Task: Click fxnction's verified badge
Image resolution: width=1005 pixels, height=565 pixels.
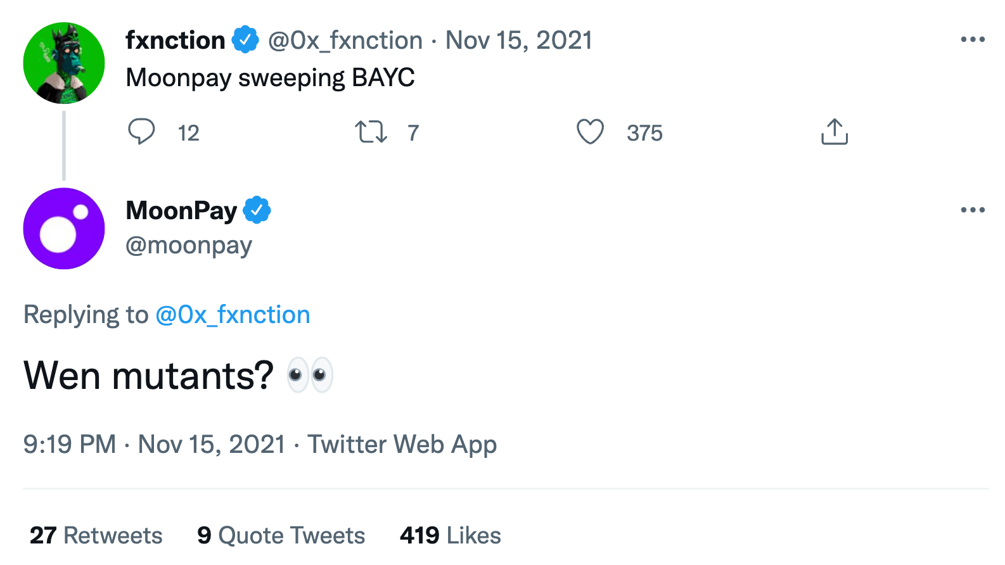Action: (x=246, y=39)
